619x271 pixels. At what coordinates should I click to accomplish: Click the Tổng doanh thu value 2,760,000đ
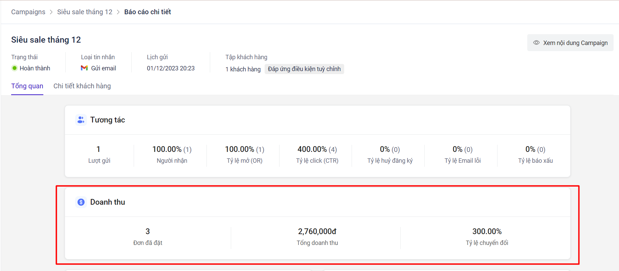[x=317, y=231]
